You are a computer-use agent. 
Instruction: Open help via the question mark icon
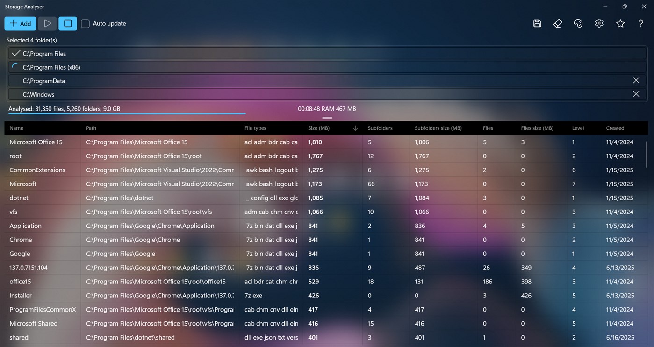(x=640, y=23)
